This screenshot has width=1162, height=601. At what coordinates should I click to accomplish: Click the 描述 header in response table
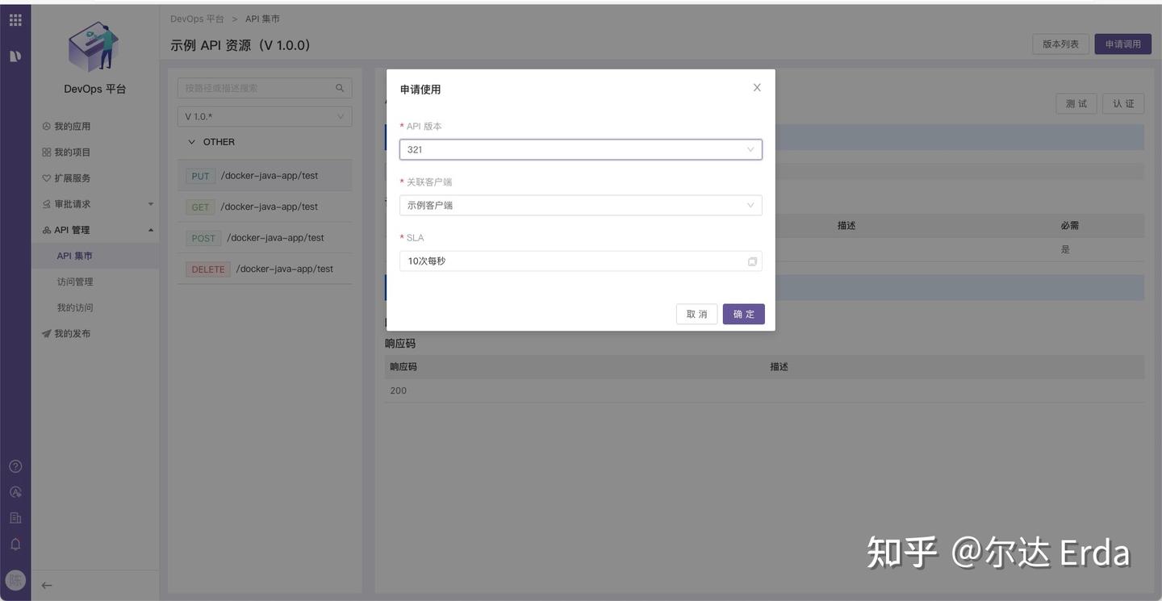[779, 366]
